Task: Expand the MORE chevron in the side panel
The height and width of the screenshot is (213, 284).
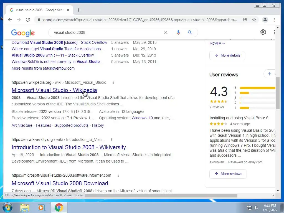Action: (x=217, y=44)
